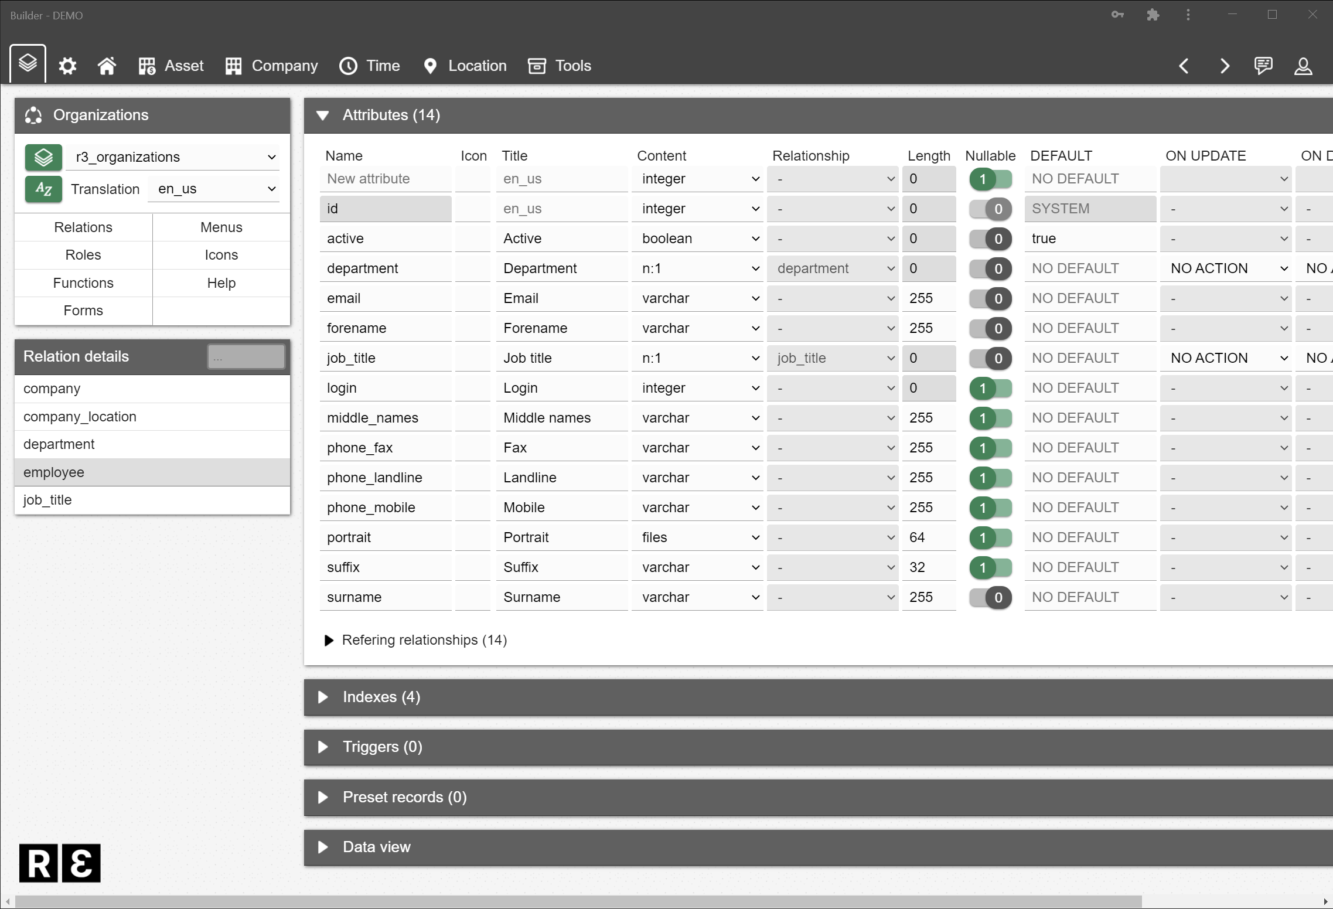The width and height of the screenshot is (1333, 909).
Task: Switch to the Roles section
Action: [83, 254]
